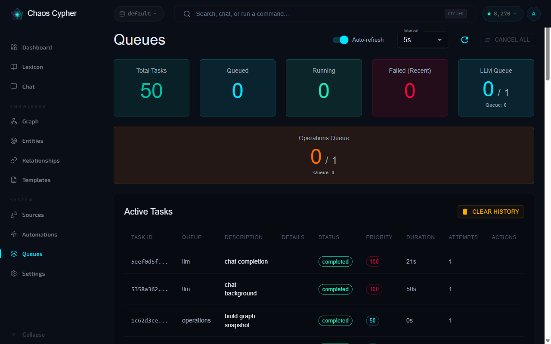Open Chat from the sidebar
Screen dimensions: 551x344
pyautogui.click(x=23, y=86)
